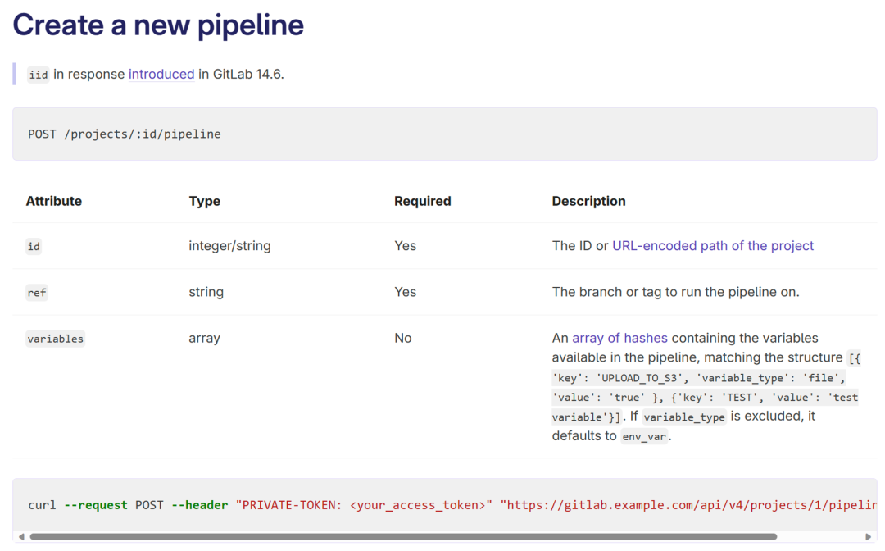Select the 'id' attribute code label
885x551 pixels.
(x=34, y=246)
